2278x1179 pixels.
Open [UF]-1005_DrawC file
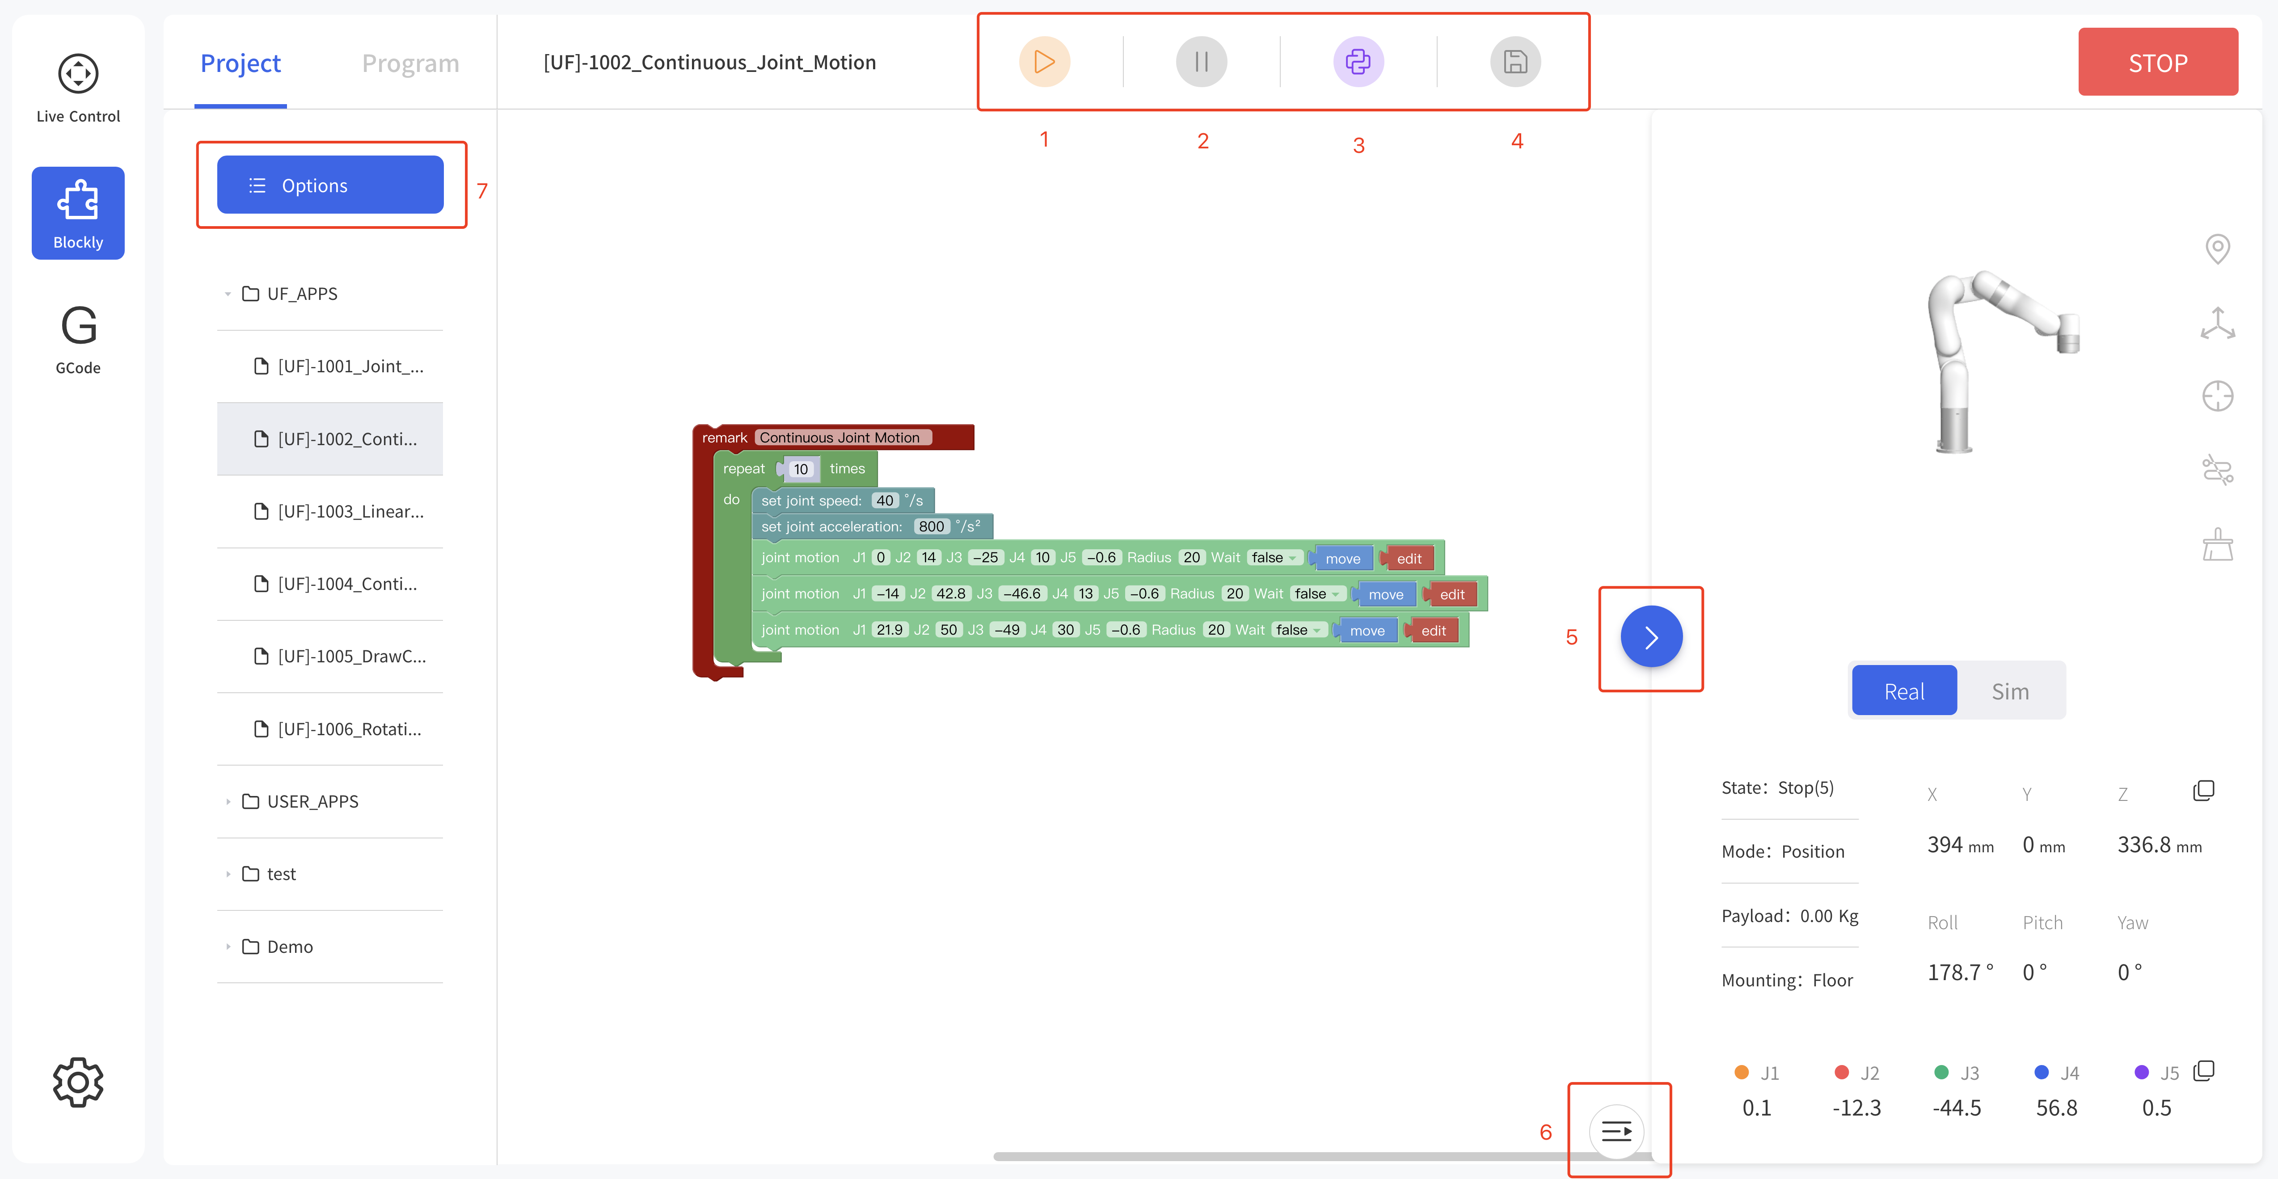click(330, 656)
